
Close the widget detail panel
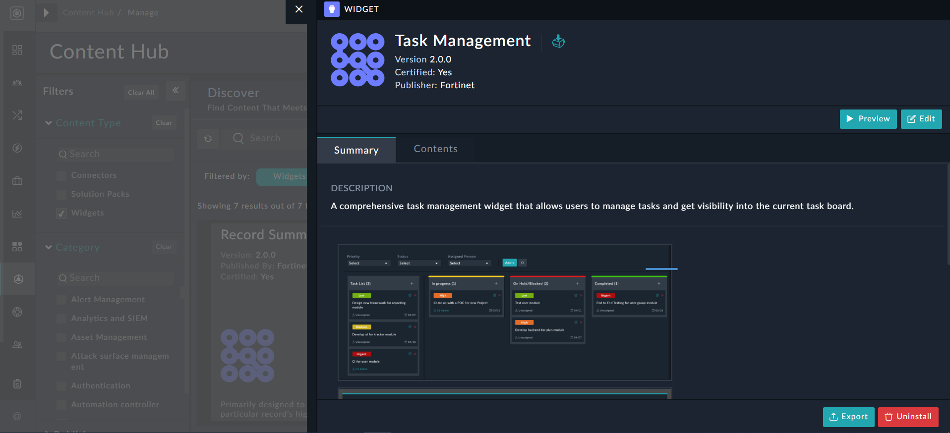tap(298, 9)
